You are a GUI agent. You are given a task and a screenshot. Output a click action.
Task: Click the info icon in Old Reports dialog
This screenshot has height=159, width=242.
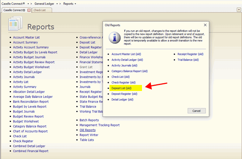click(113, 37)
